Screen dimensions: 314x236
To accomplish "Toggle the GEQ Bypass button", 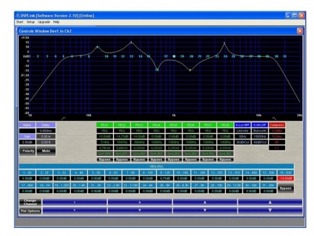I will (286, 188).
